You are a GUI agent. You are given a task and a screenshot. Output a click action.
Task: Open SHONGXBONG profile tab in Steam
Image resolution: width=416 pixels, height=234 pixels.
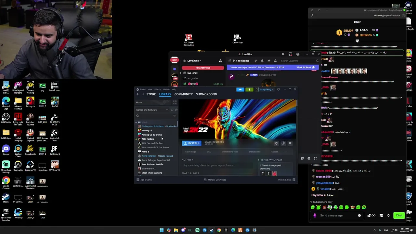click(x=206, y=94)
